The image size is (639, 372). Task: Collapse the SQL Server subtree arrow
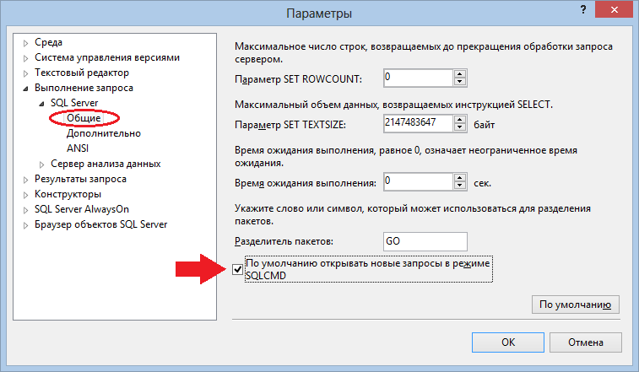[41, 104]
